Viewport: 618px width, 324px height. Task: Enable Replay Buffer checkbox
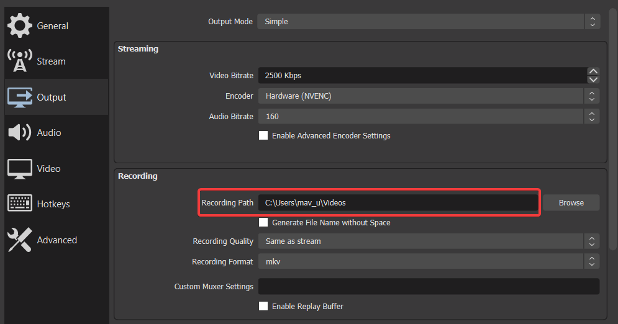263,306
